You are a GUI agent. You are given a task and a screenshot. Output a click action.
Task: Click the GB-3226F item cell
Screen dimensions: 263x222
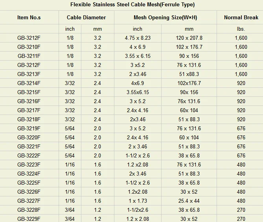[29, 192]
